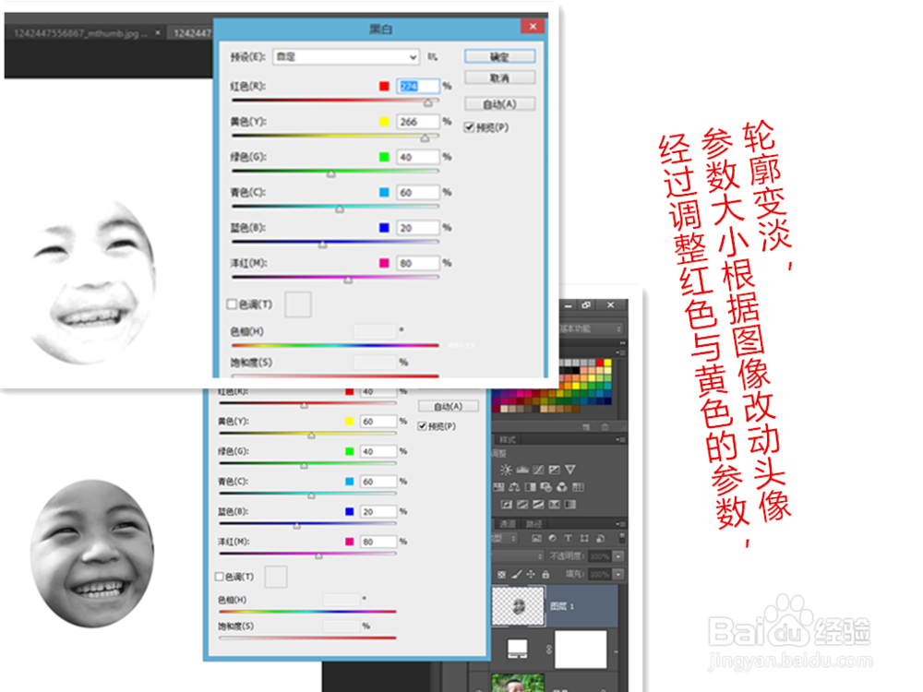This screenshot has height=692, width=923.
Task: Click the type-layer filter icon in Layers panel
Action: tap(569, 539)
